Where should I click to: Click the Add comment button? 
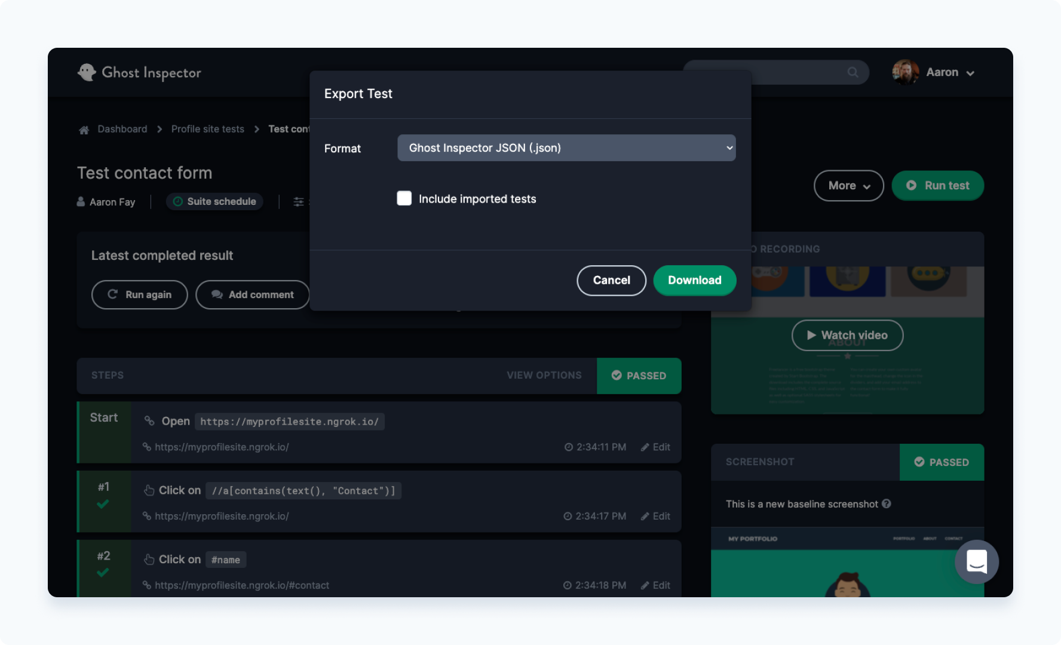252,294
